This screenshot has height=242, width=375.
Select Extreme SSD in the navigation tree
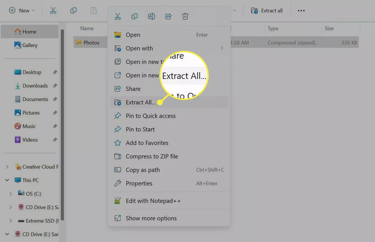[x=38, y=221]
